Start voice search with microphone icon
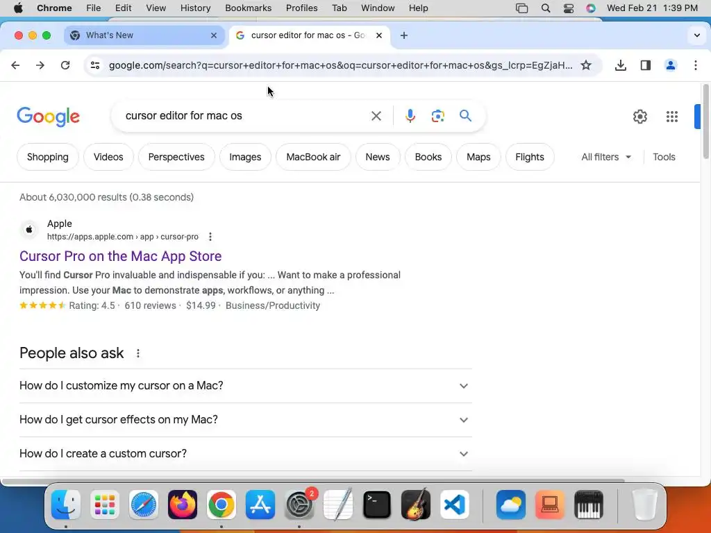Image resolution: width=711 pixels, height=533 pixels. [410, 116]
